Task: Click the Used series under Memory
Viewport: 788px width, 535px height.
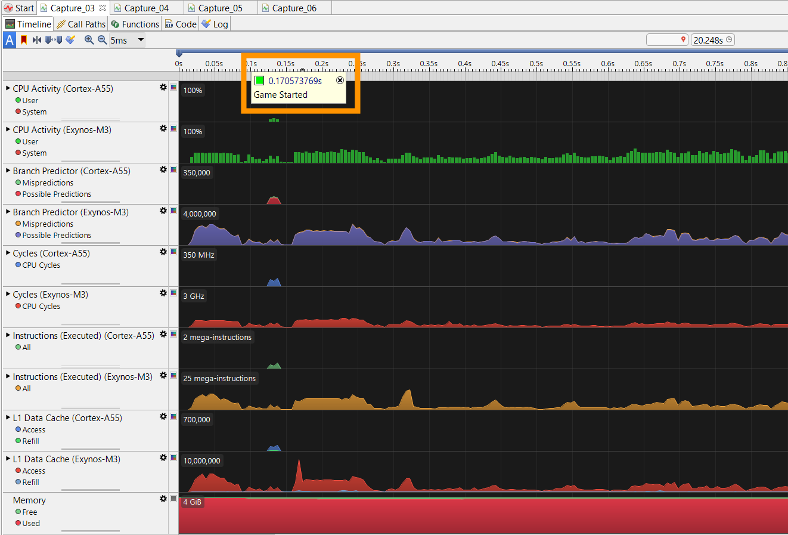Action: (x=27, y=524)
